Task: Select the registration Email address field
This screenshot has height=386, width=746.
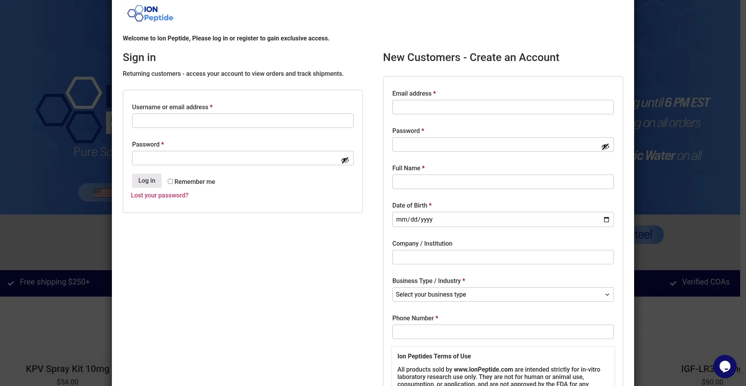Action: 503,107
